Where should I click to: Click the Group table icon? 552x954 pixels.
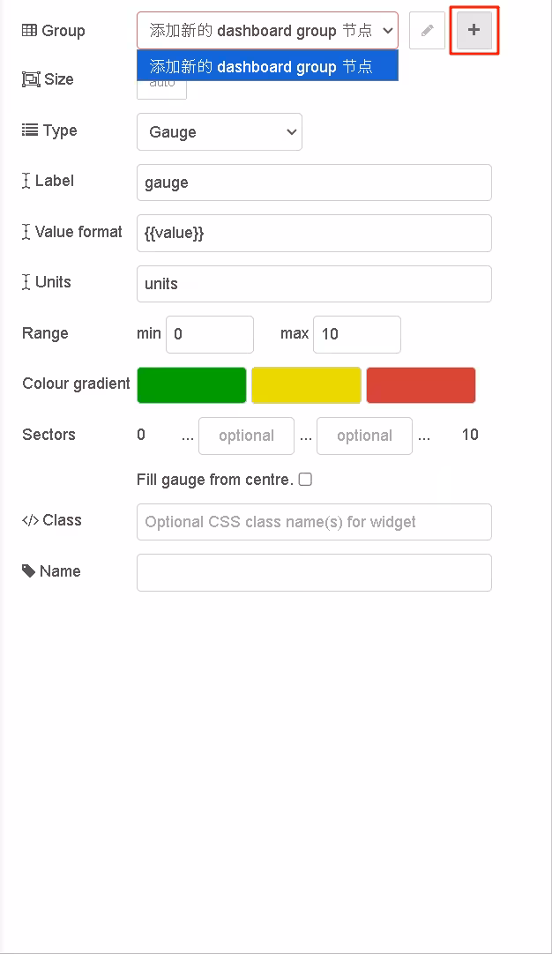pyautogui.click(x=29, y=31)
